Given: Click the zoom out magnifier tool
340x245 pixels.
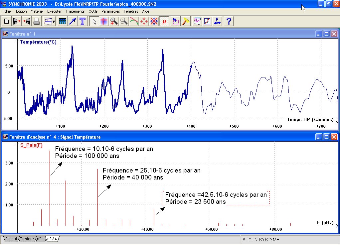Looking at the screenshot, I should pos(124,22).
